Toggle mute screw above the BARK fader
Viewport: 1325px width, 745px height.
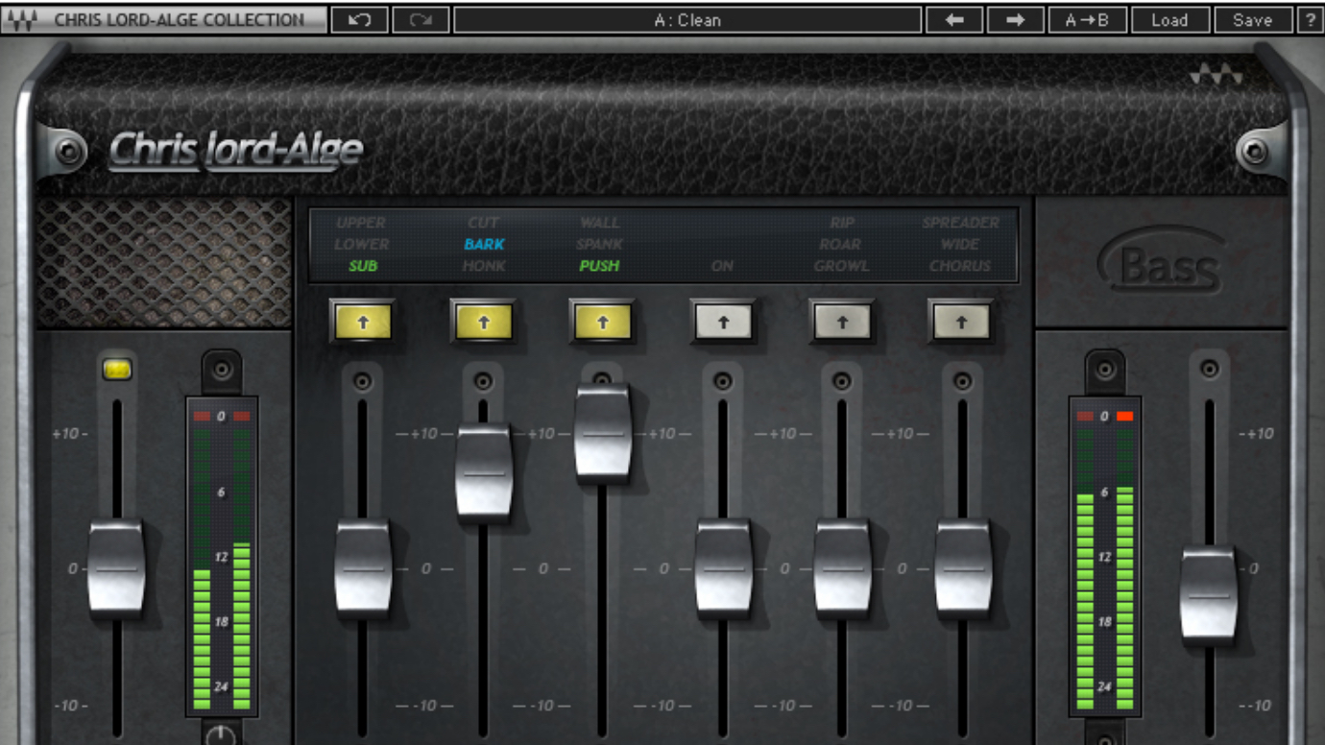pyautogui.click(x=483, y=381)
